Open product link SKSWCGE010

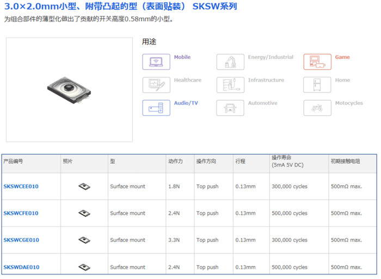point(21,240)
